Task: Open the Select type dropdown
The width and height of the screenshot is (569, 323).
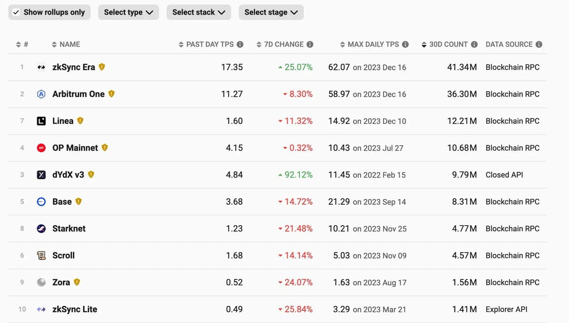Action: tap(128, 12)
